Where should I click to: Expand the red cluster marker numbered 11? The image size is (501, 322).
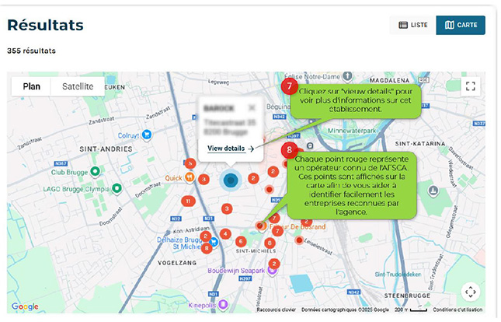[x=187, y=201]
